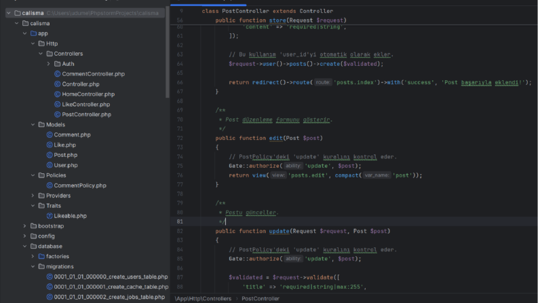Click the User.php class icon
Viewport: 538px width, 303px height.
pos(50,165)
